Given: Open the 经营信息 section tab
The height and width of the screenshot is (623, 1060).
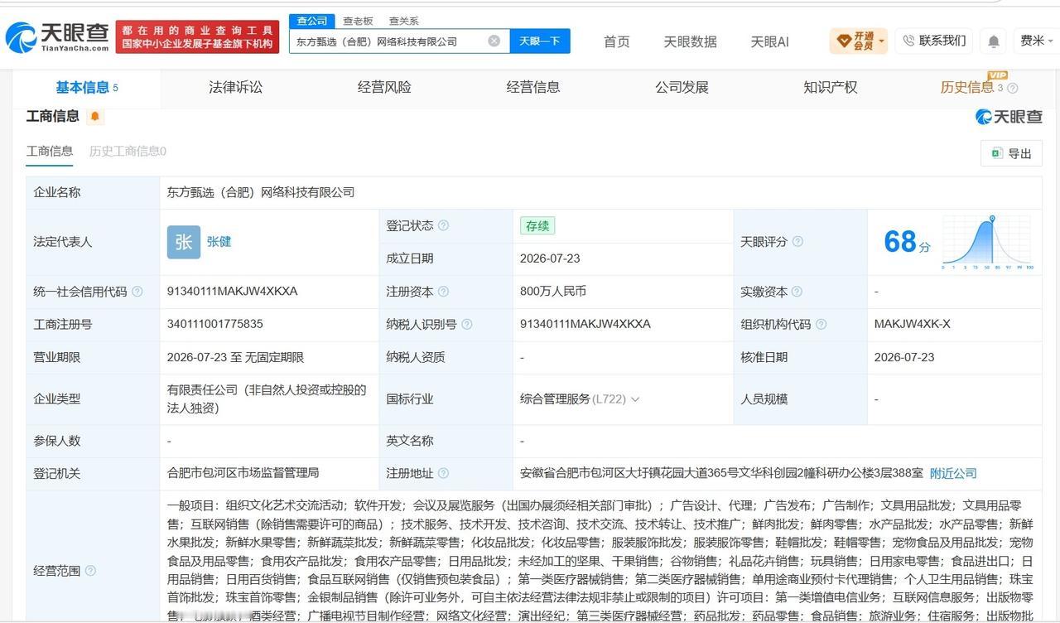Looking at the screenshot, I should [533, 87].
